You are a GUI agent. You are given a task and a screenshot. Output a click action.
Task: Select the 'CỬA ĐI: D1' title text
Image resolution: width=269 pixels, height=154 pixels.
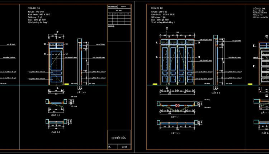(x=157, y=8)
